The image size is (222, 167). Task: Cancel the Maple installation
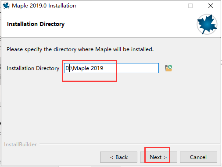pos(198,157)
